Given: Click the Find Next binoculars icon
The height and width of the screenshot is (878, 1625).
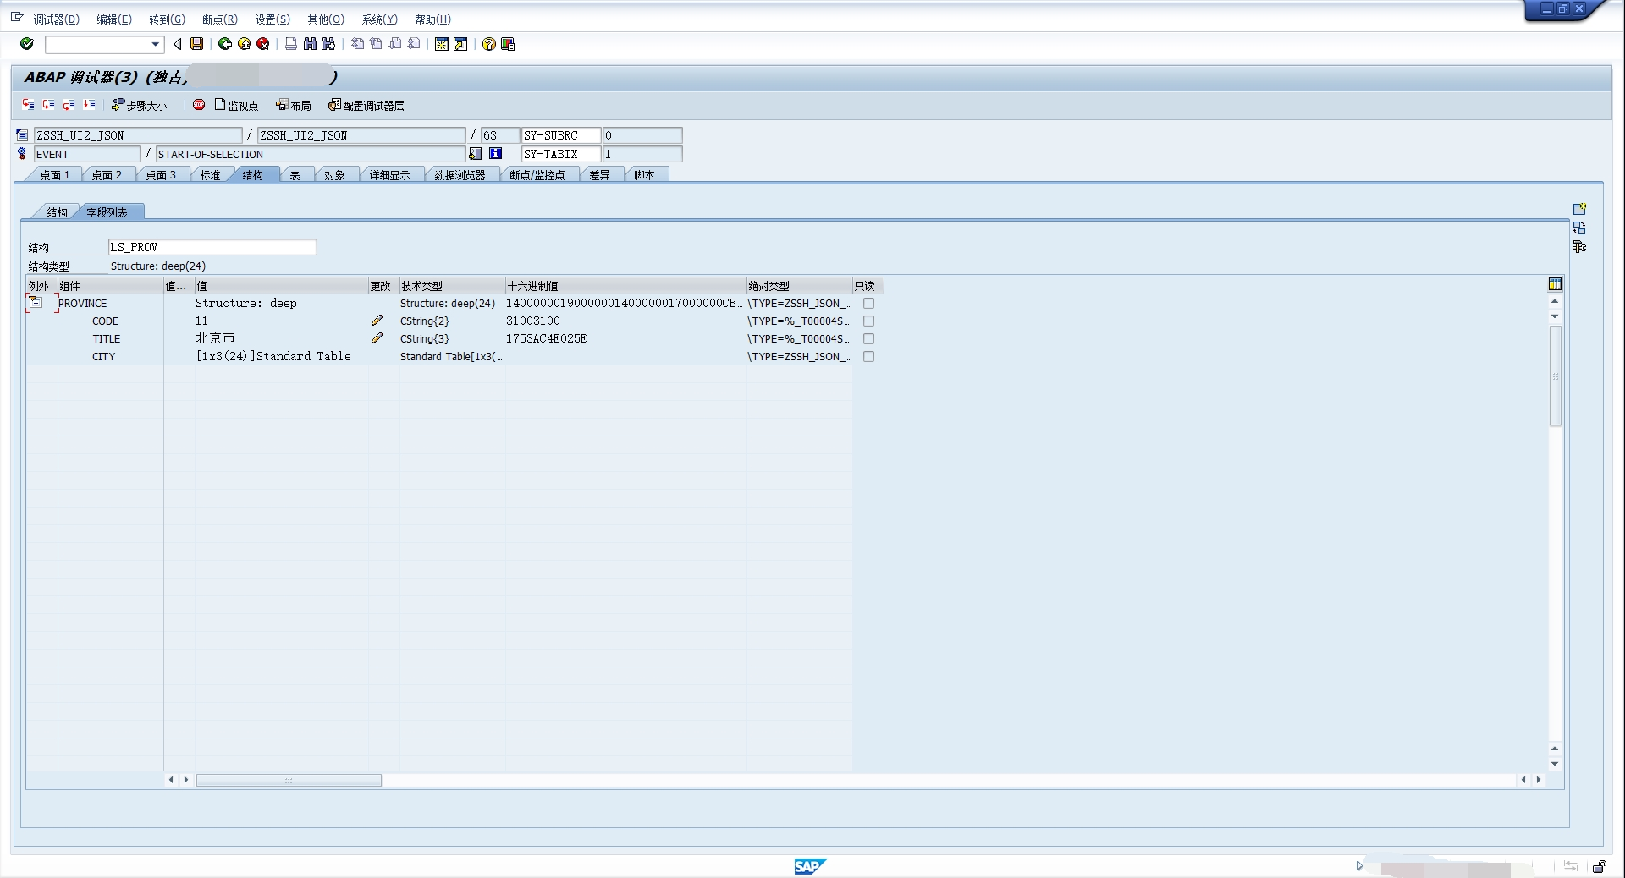Looking at the screenshot, I should click(328, 44).
